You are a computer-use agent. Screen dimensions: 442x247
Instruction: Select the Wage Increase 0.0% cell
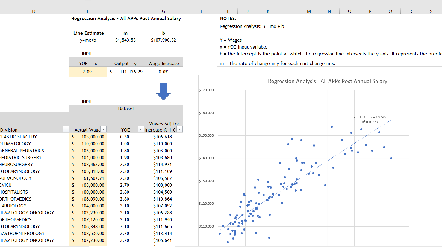[164, 72]
